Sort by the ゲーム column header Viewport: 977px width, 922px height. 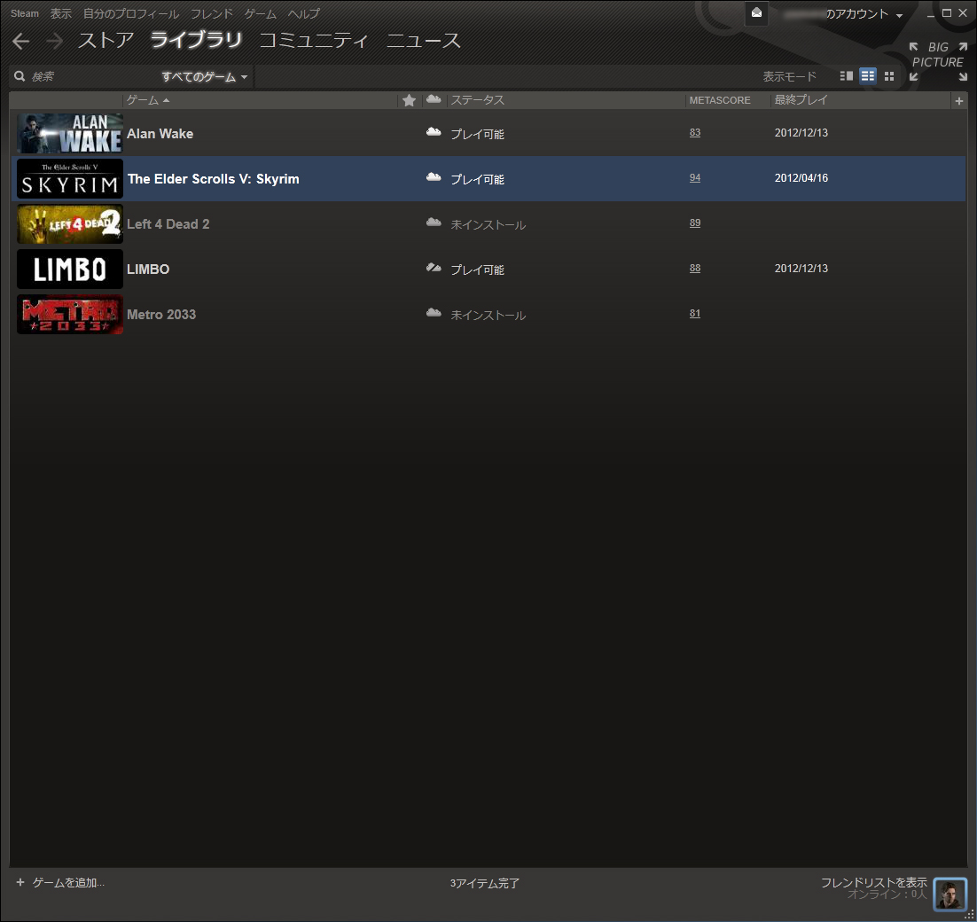tap(148, 99)
